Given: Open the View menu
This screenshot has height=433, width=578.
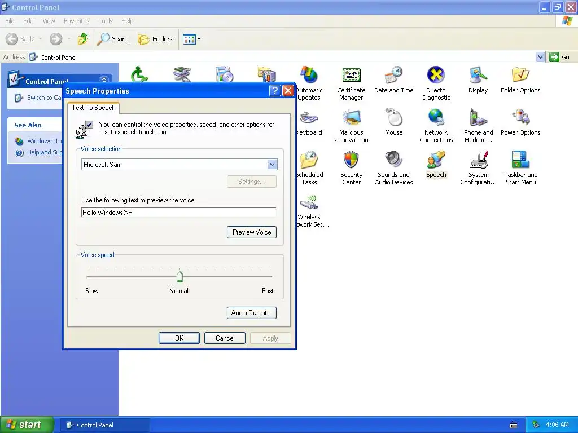Looking at the screenshot, I should (49, 21).
